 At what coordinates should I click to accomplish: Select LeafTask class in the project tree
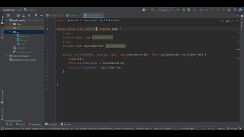[x=24, y=36]
